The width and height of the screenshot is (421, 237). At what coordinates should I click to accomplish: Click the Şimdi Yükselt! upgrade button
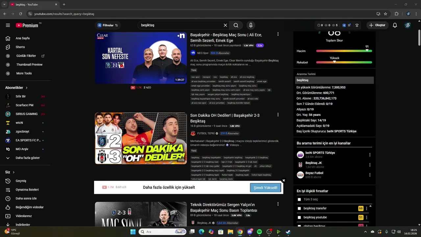[x=265, y=188]
